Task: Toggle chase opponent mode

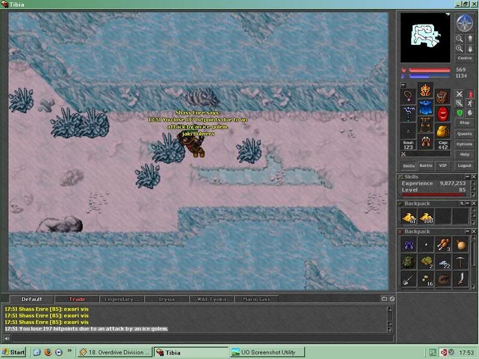Action: click(x=470, y=104)
